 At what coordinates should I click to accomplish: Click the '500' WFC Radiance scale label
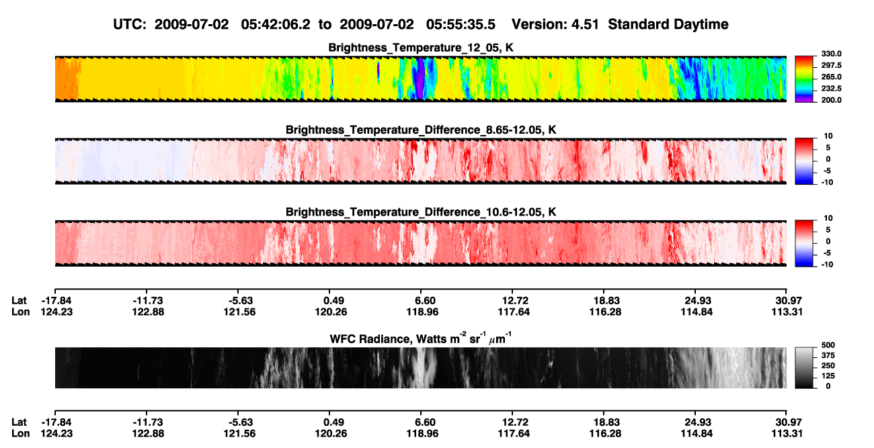point(829,346)
